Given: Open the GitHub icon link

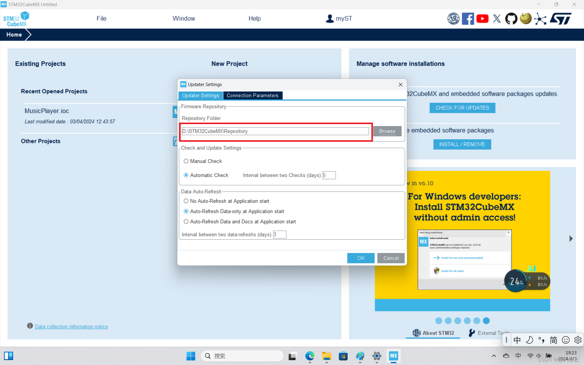Looking at the screenshot, I should tap(511, 19).
